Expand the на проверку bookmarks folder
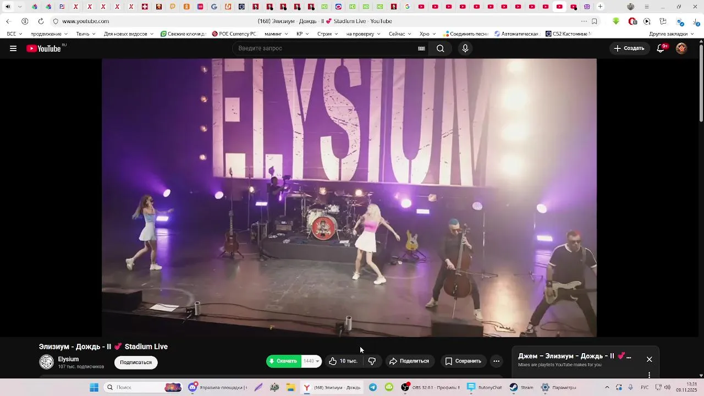The height and width of the screenshot is (396, 704). (364, 34)
